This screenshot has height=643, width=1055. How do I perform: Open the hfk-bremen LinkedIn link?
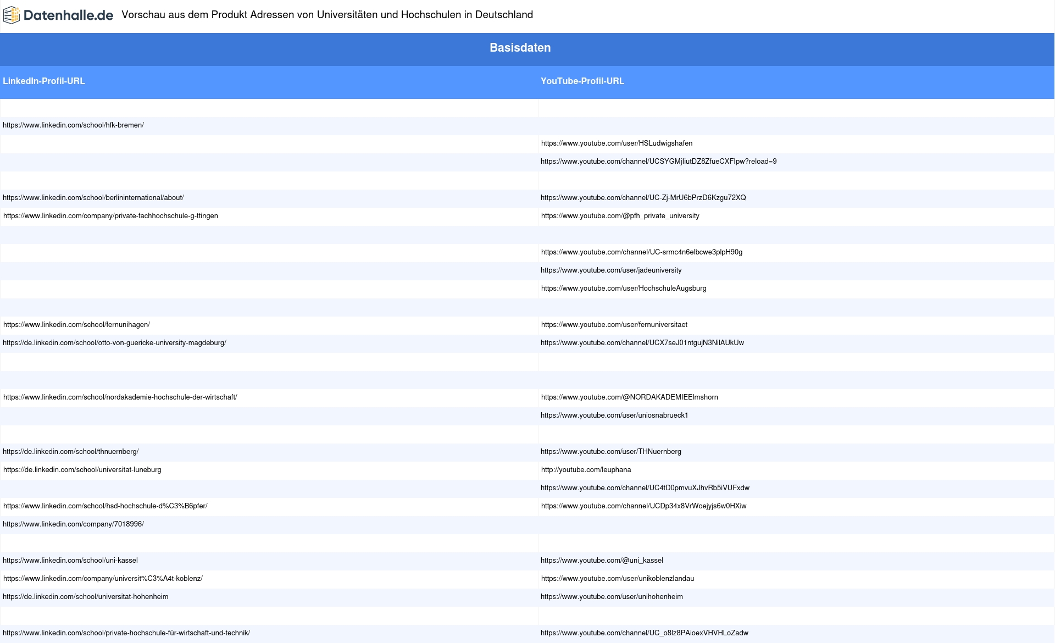(73, 125)
